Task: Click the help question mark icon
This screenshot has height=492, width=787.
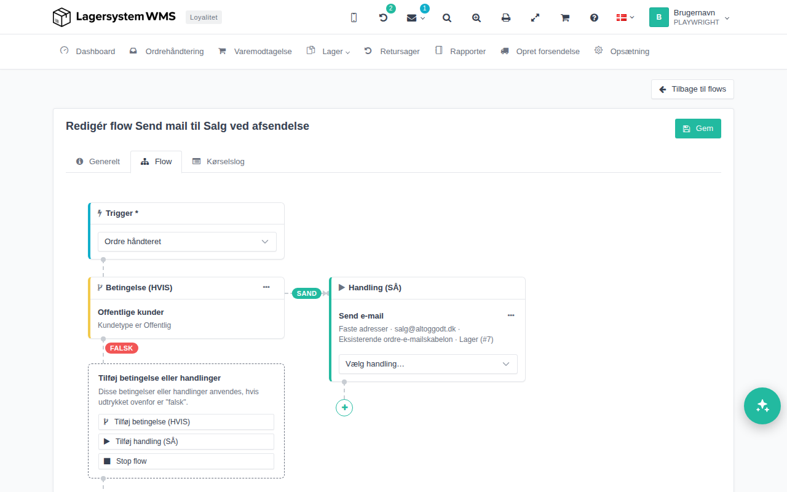Action: point(594,18)
